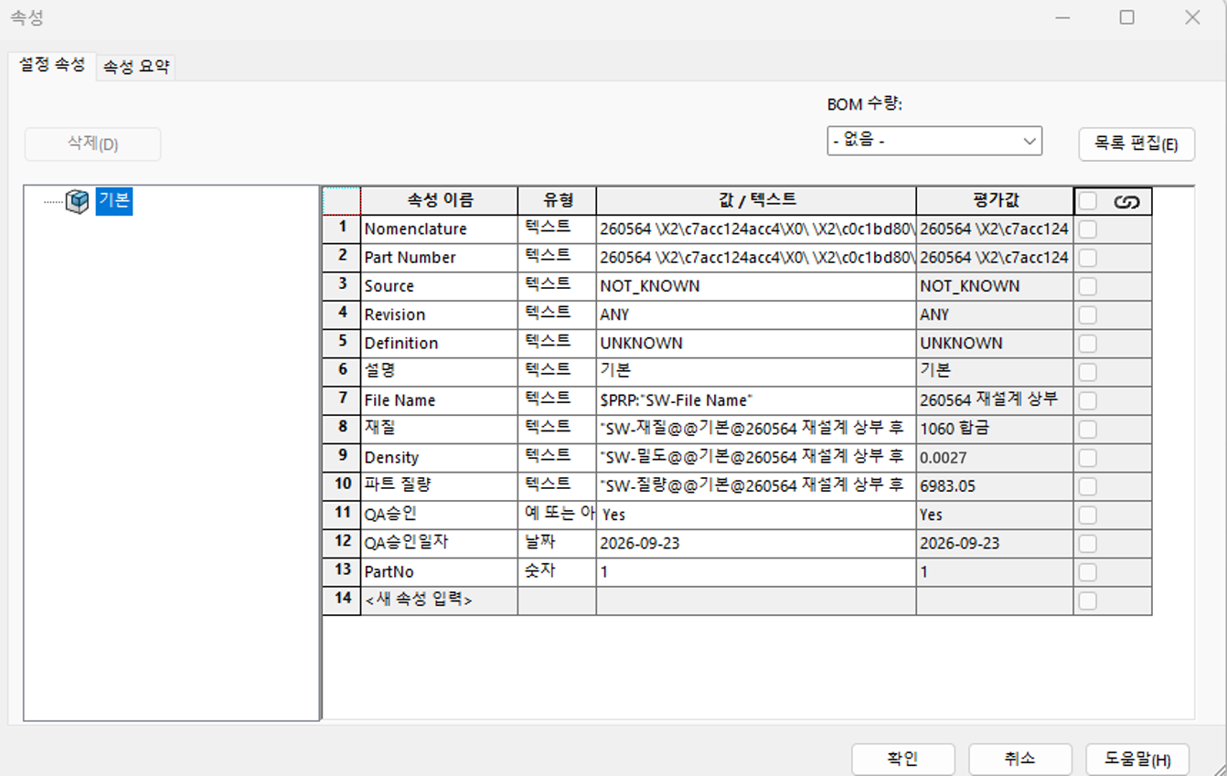Select the Definition property name cell
This screenshot has width=1227, height=776.
tap(439, 344)
